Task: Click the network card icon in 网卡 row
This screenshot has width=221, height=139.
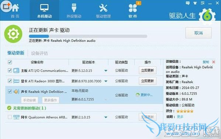Action: 16,117
